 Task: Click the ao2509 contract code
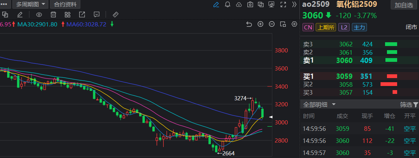(x=316, y=4)
